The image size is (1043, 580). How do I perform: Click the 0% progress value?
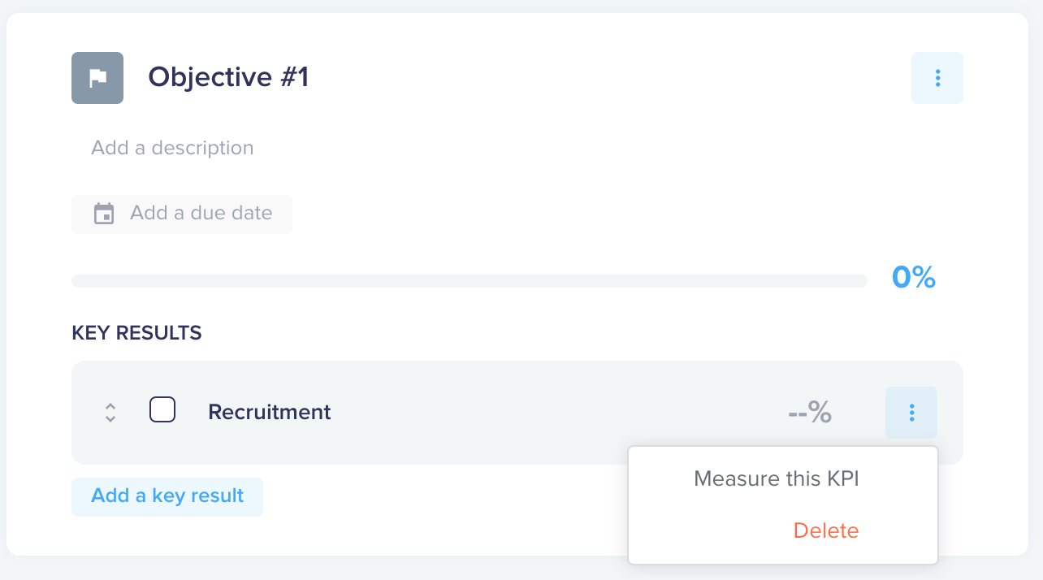tap(914, 278)
